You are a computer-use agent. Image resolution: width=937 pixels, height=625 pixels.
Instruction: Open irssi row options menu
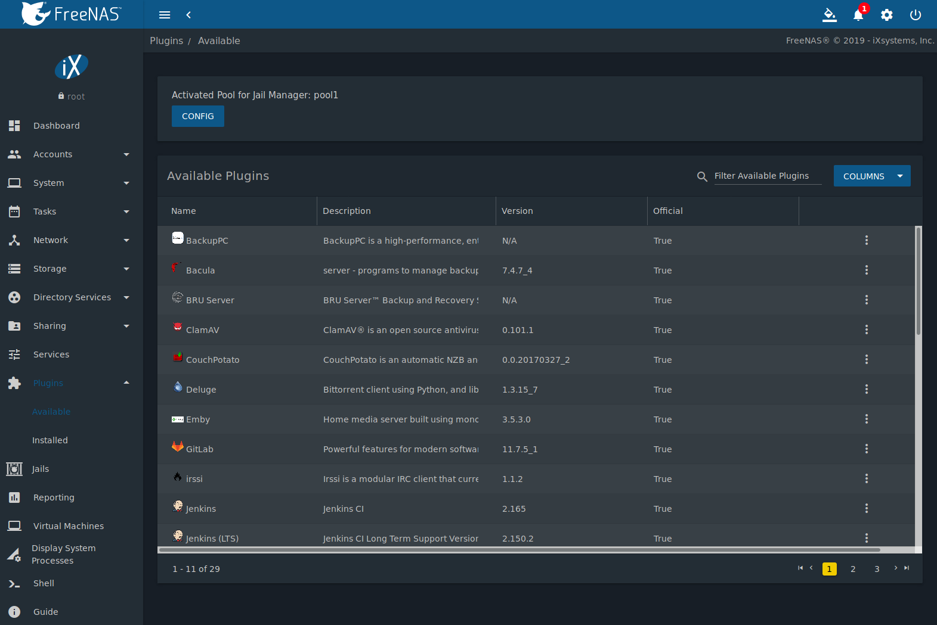(x=867, y=478)
